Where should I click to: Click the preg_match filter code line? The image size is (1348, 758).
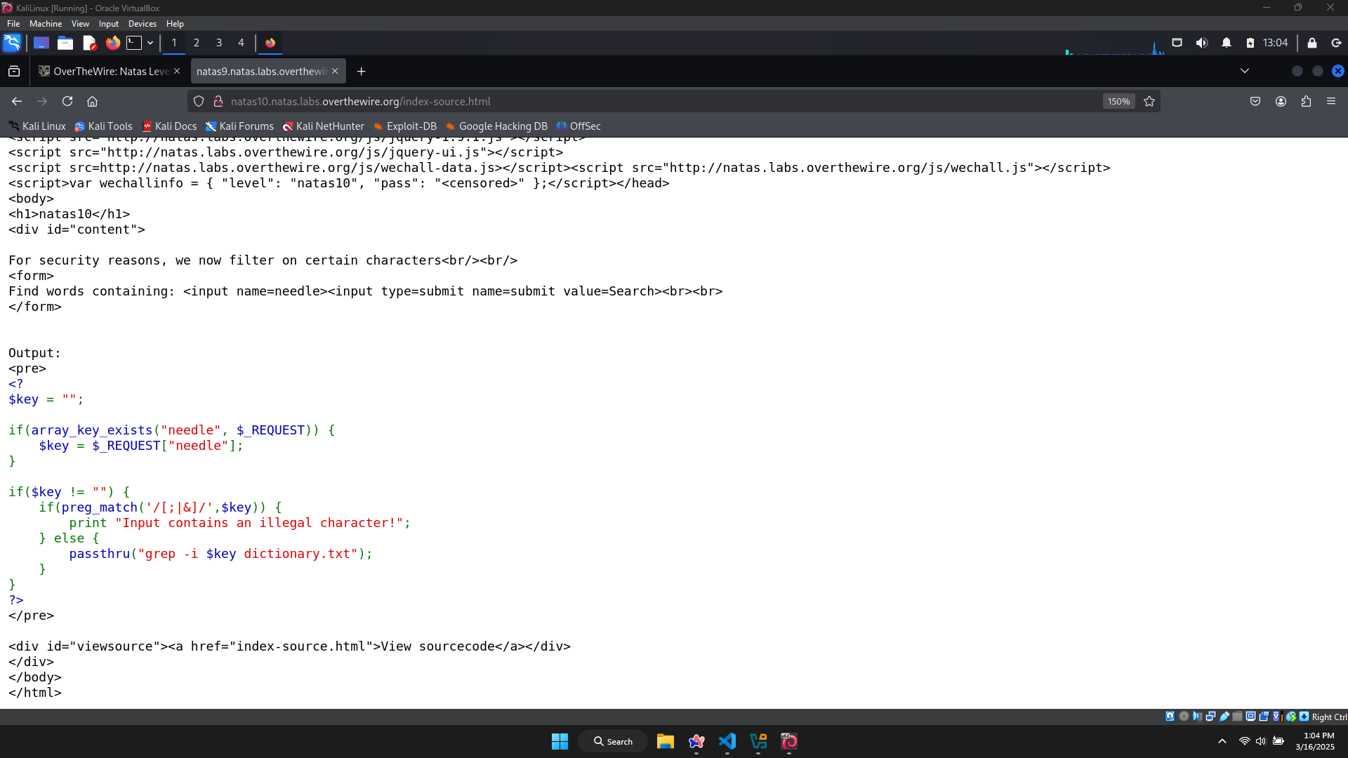point(161,507)
